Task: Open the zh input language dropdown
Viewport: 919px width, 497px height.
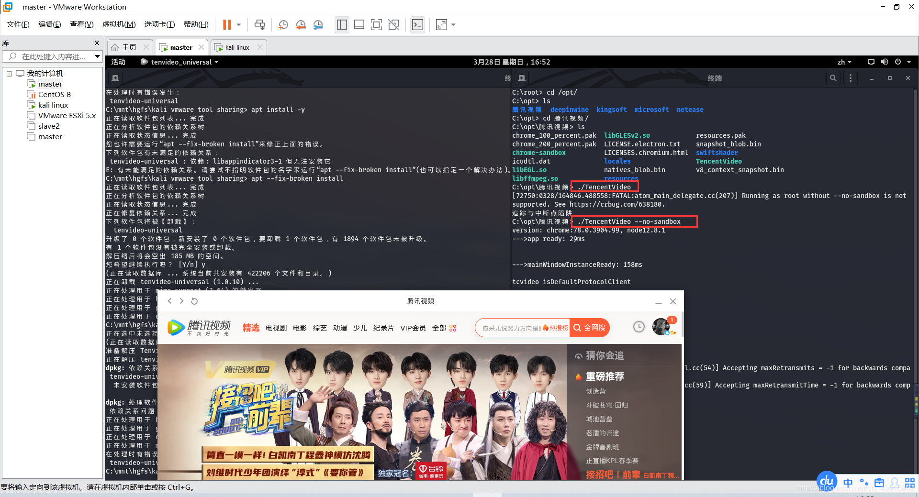Action: click(x=844, y=62)
